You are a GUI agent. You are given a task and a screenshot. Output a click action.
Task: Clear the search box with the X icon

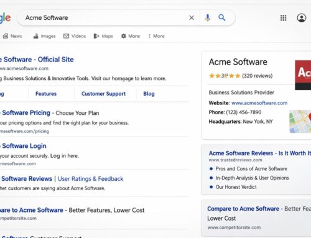(x=192, y=18)
